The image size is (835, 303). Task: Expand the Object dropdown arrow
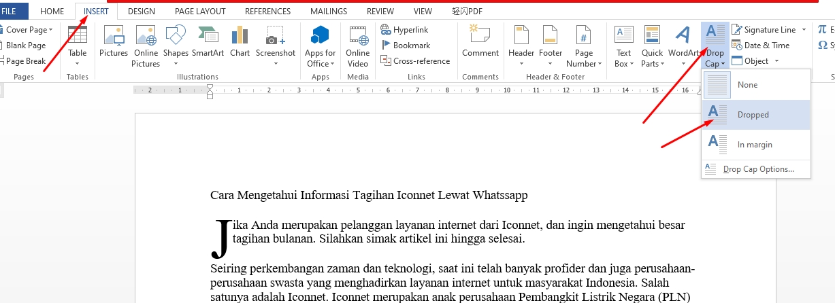pos(776,61)
